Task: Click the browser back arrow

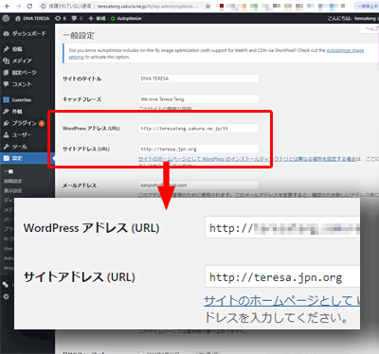Action: pyautogui.click(x=8, y=6)
